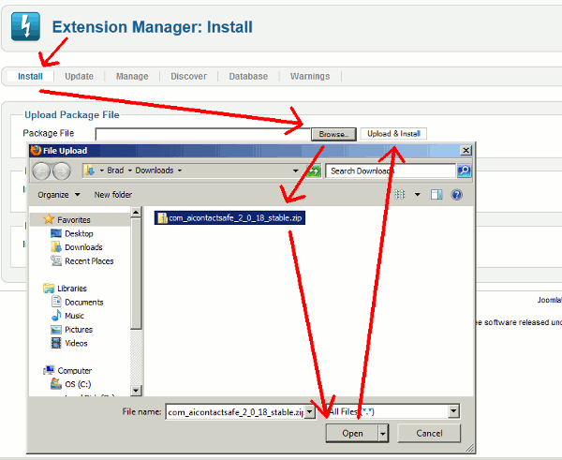The height and width of the screenshot is (460, 562).
Task: Close the File Upload dialog
Action: [x=466, y=150]
